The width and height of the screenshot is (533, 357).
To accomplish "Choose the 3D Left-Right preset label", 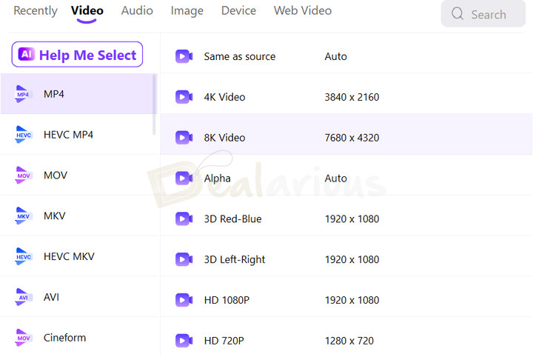I will [x=234, y=259].
